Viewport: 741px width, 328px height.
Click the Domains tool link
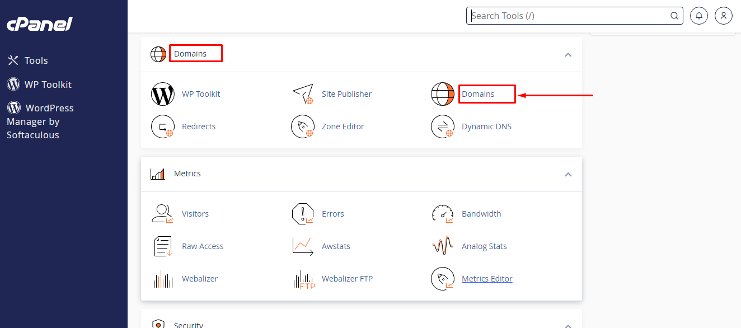478,94
